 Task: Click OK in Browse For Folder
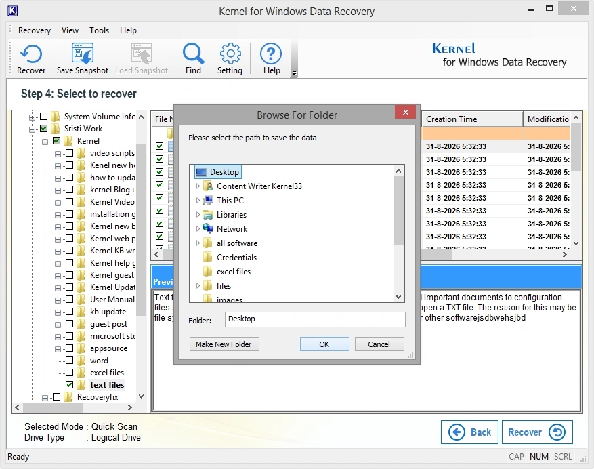point(324,344)
